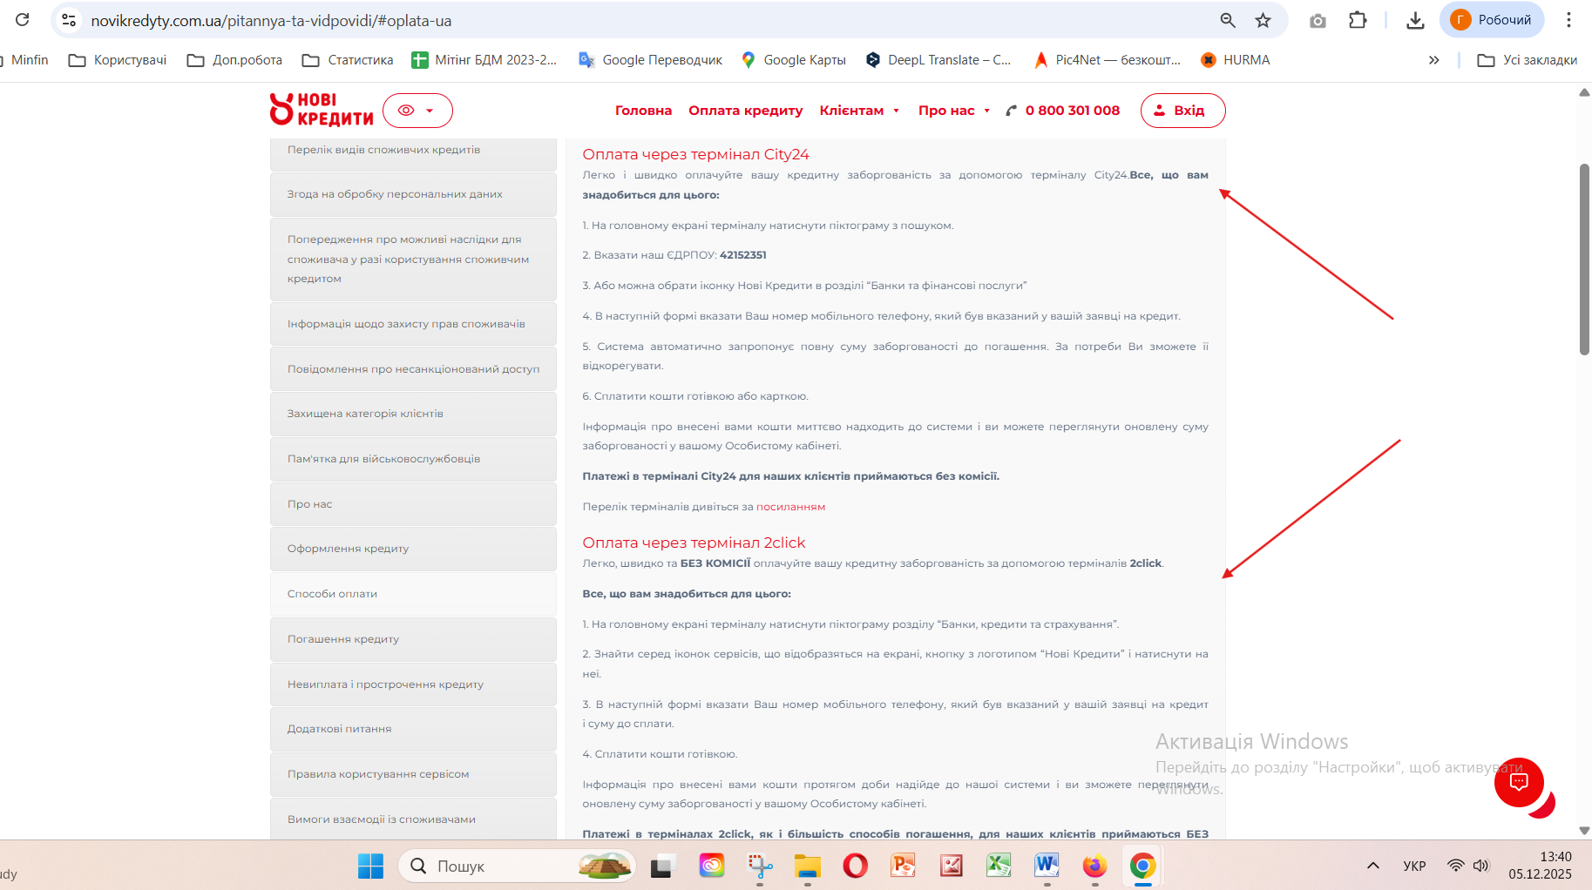Open PowerPoint from the taskbar
Screen dimensions: 1592x890
pyautogui.click(x=903, y=866)
